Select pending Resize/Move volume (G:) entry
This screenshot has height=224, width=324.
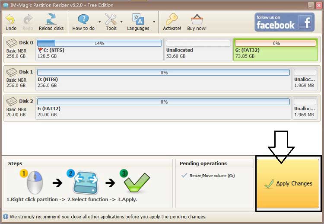click(x=212, y=176)
